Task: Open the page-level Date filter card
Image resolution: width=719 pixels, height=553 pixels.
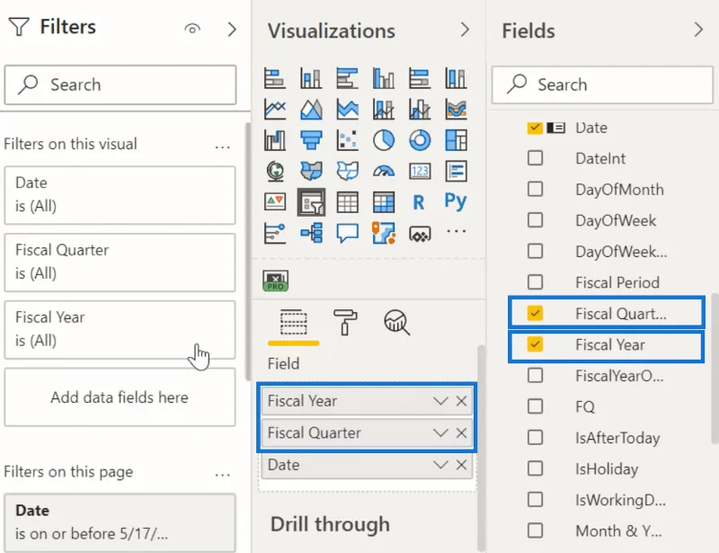Action: tap(120, 522)
